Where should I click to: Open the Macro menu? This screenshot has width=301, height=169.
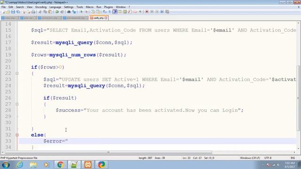click(89, 7)
